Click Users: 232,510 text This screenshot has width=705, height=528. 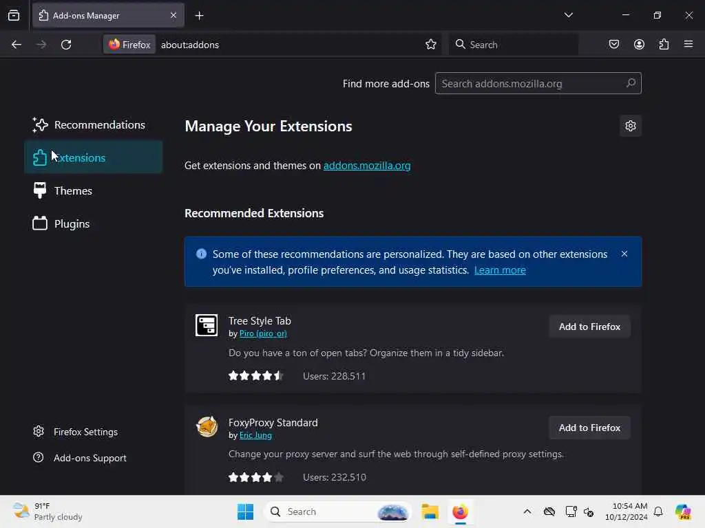(334, 477)
